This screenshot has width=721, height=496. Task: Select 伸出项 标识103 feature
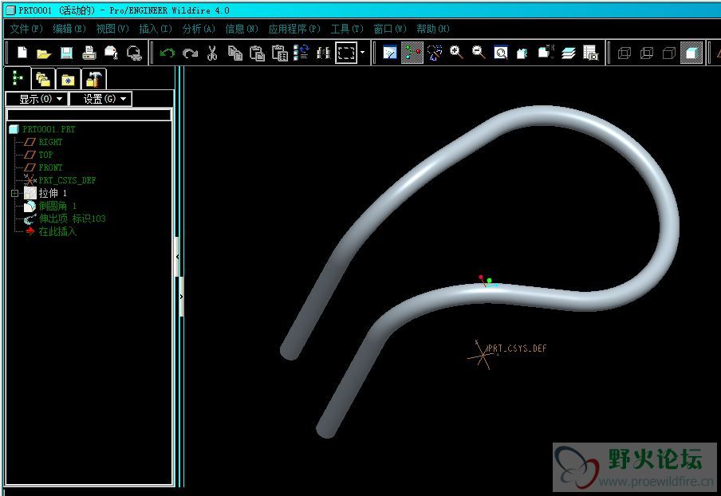pos(73,218)
